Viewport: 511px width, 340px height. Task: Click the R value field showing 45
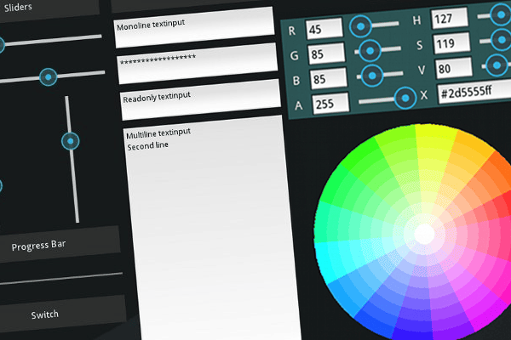(x=323, y=29)
